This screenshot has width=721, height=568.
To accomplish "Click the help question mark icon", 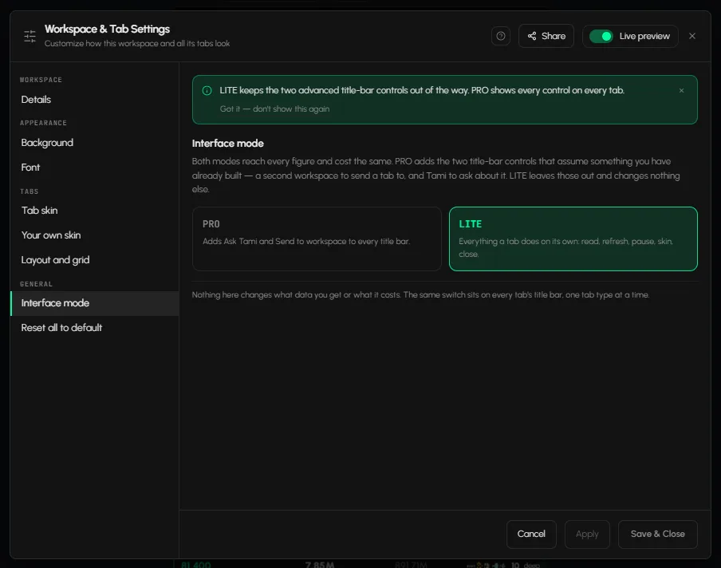I will (x=501, y=36).
